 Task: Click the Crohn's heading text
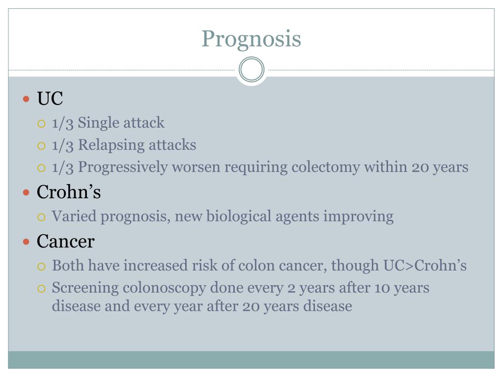pos(69,192)
